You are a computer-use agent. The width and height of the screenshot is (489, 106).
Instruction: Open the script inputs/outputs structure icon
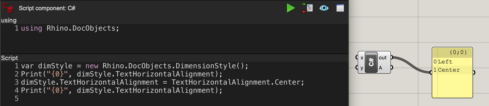tap(308, 8)
